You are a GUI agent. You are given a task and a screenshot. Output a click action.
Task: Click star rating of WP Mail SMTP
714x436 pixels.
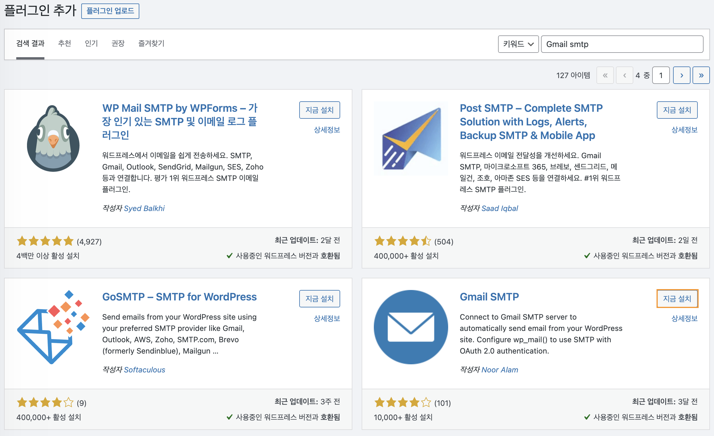(x=45, y=241)
